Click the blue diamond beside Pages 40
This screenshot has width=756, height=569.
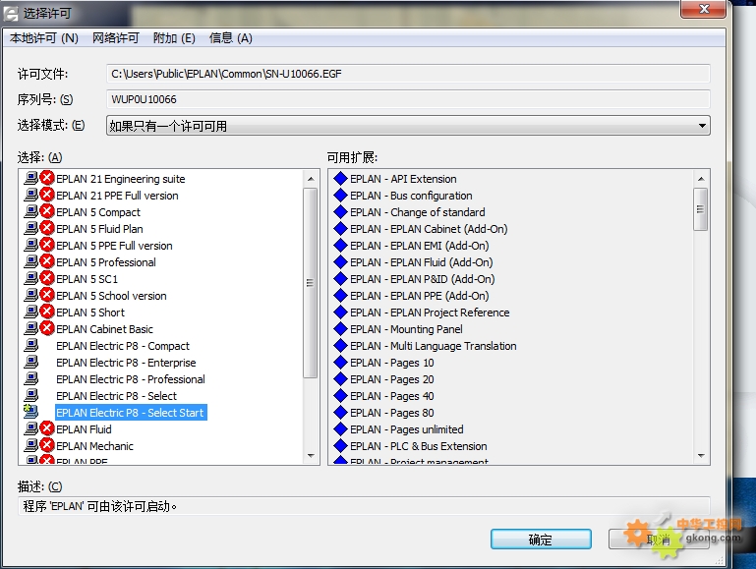coord(340,396)
